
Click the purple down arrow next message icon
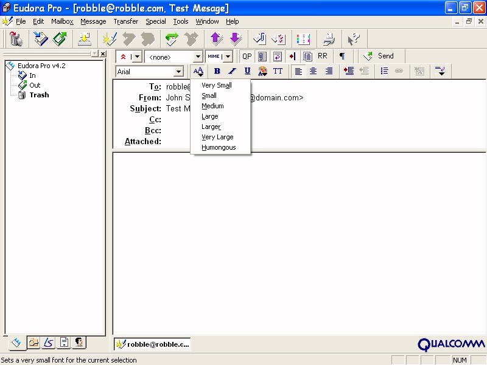click(236, 39)
